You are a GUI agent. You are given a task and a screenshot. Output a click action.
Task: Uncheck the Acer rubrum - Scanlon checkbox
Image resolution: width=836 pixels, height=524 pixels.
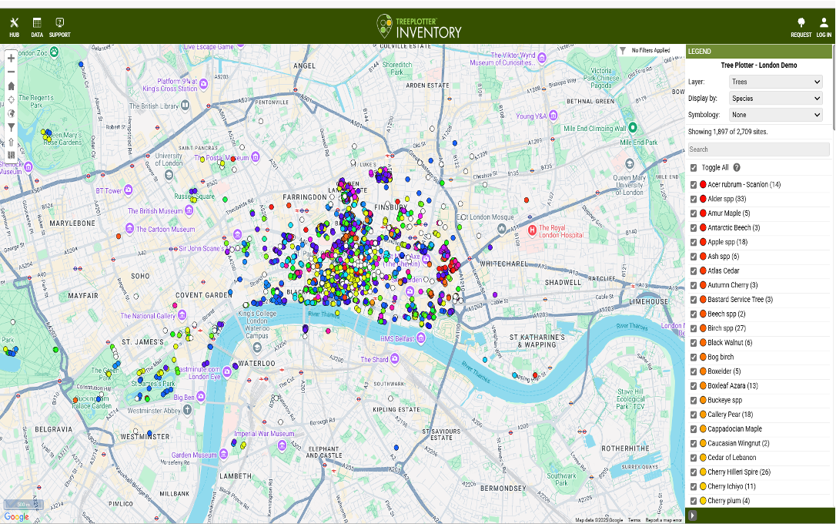point(694,185)
